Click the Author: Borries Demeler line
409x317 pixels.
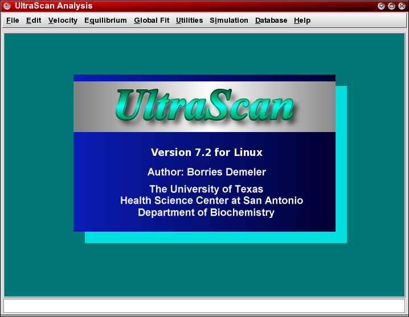[x=206, y=172]
